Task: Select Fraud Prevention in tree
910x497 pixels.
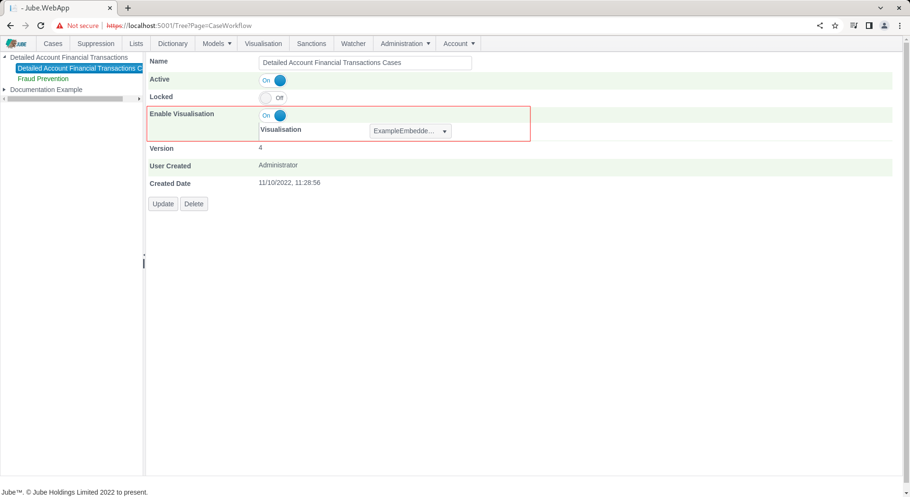Action: point(43,79)
